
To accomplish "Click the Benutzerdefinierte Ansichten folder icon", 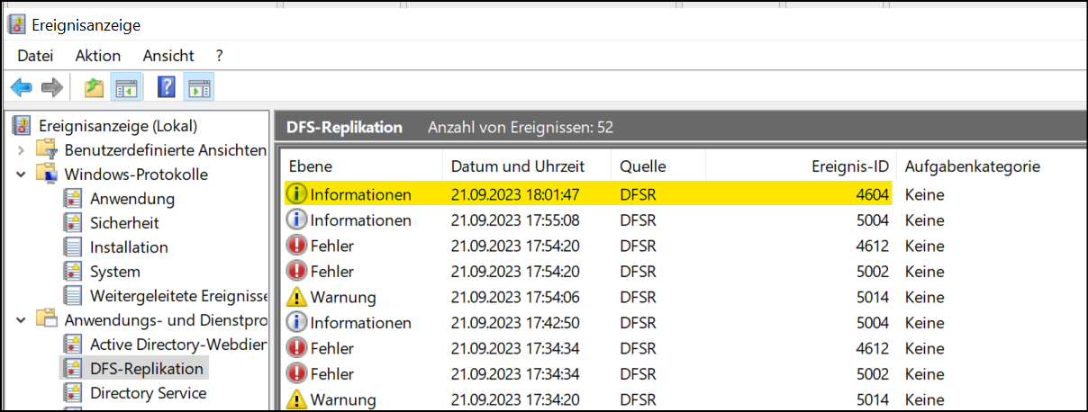I will click(x=47, y=149).
